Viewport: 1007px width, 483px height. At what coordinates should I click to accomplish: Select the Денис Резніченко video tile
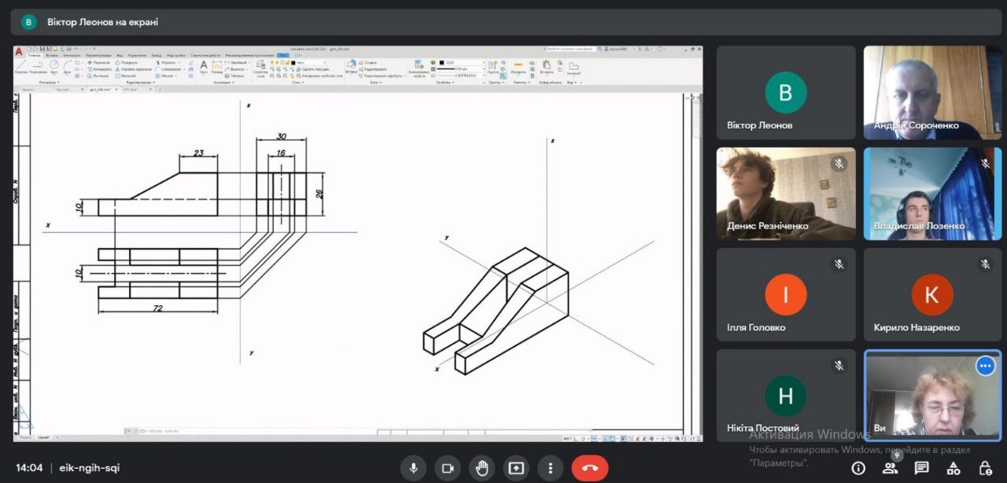[785, 194]
